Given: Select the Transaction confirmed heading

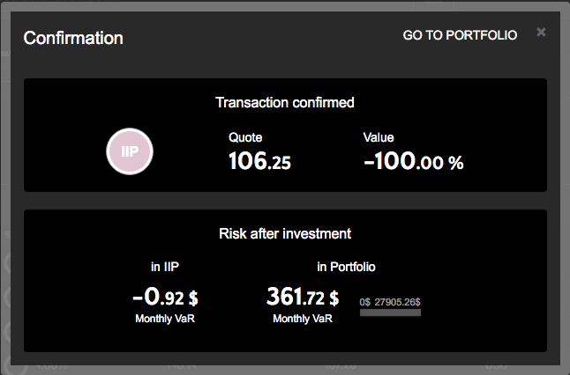Looking at the screenshot, I should click(285, 102).
